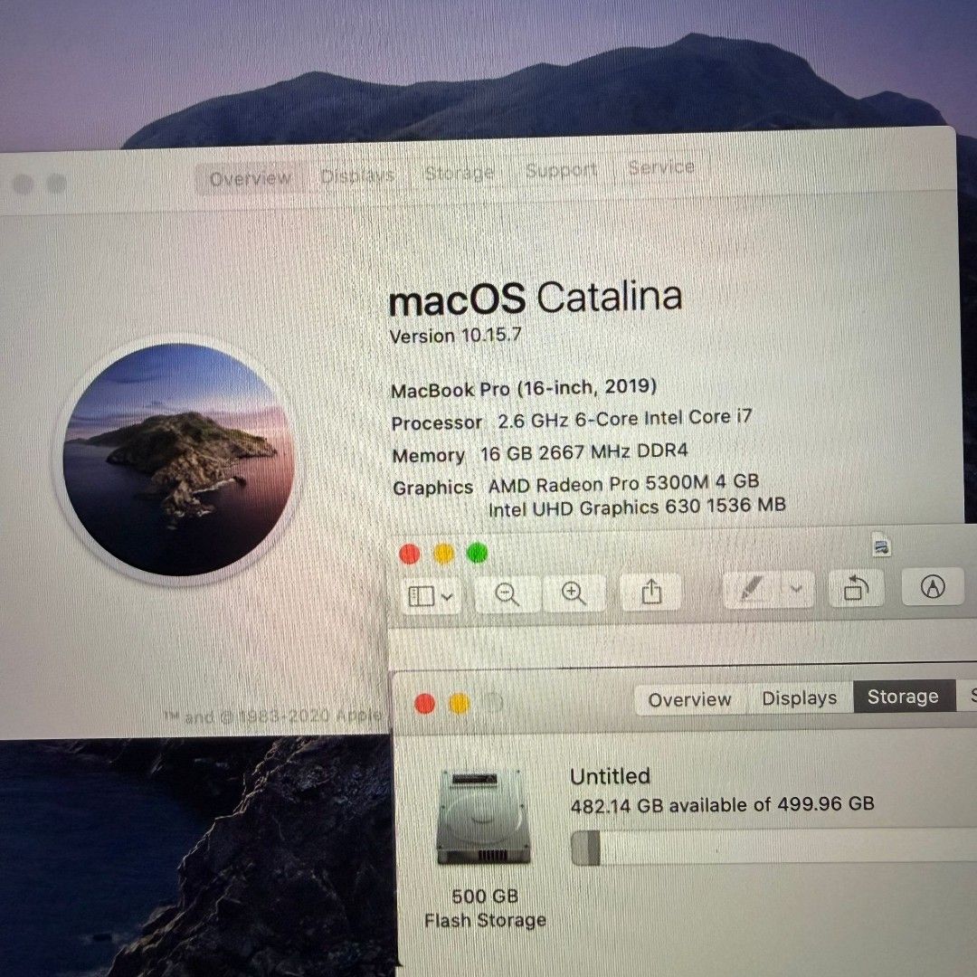The height and width of the screenshot is (977, 977).
Task: Open Overview tab in the back About window
Action: pos(250,179)
